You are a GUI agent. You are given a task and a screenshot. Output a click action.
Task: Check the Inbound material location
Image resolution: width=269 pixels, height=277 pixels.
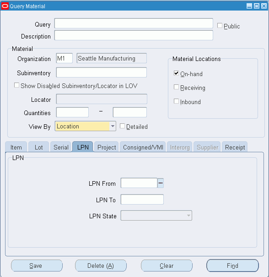[176, 101]
